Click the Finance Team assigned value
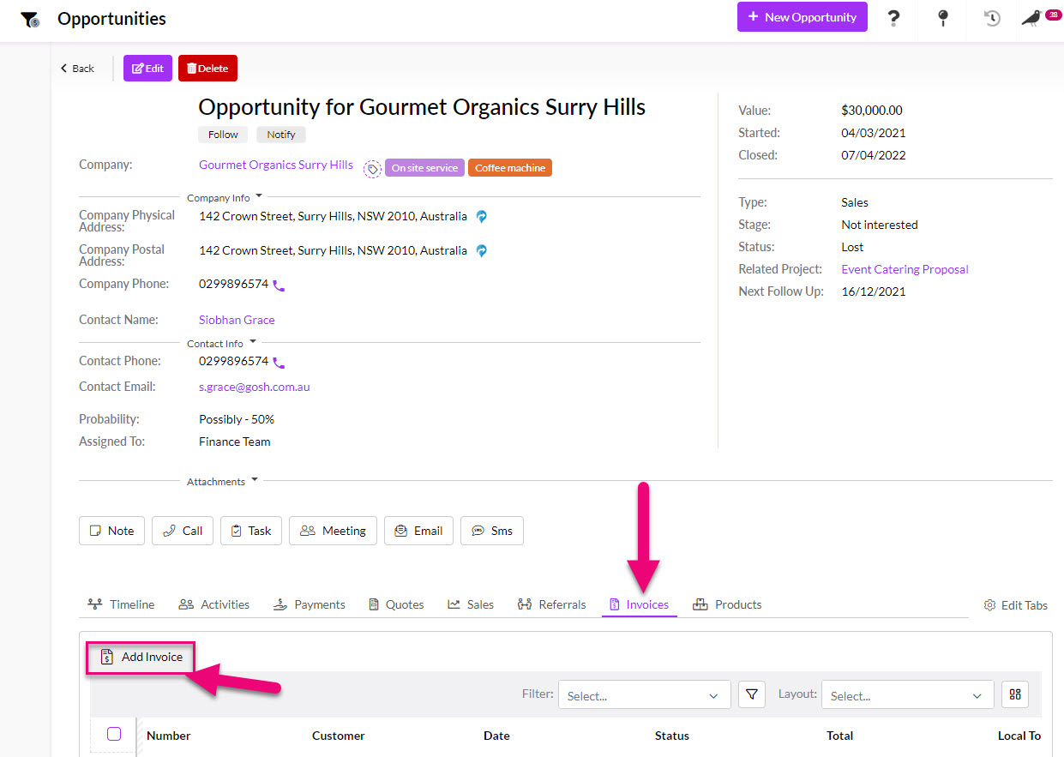This screenshot has width=1064, height=757. coord(235,442)
